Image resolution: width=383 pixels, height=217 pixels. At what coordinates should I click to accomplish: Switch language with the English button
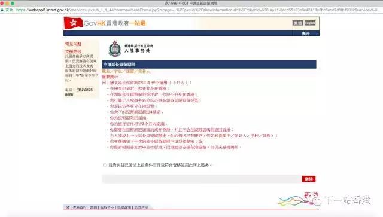(310, 23)
